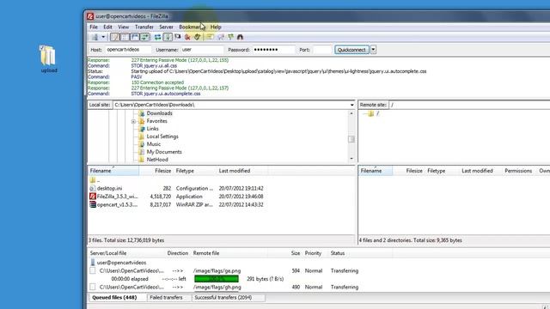This screenshot has height=309, width=550.
Task: Select the remote root folder icon
Action: 370,113
